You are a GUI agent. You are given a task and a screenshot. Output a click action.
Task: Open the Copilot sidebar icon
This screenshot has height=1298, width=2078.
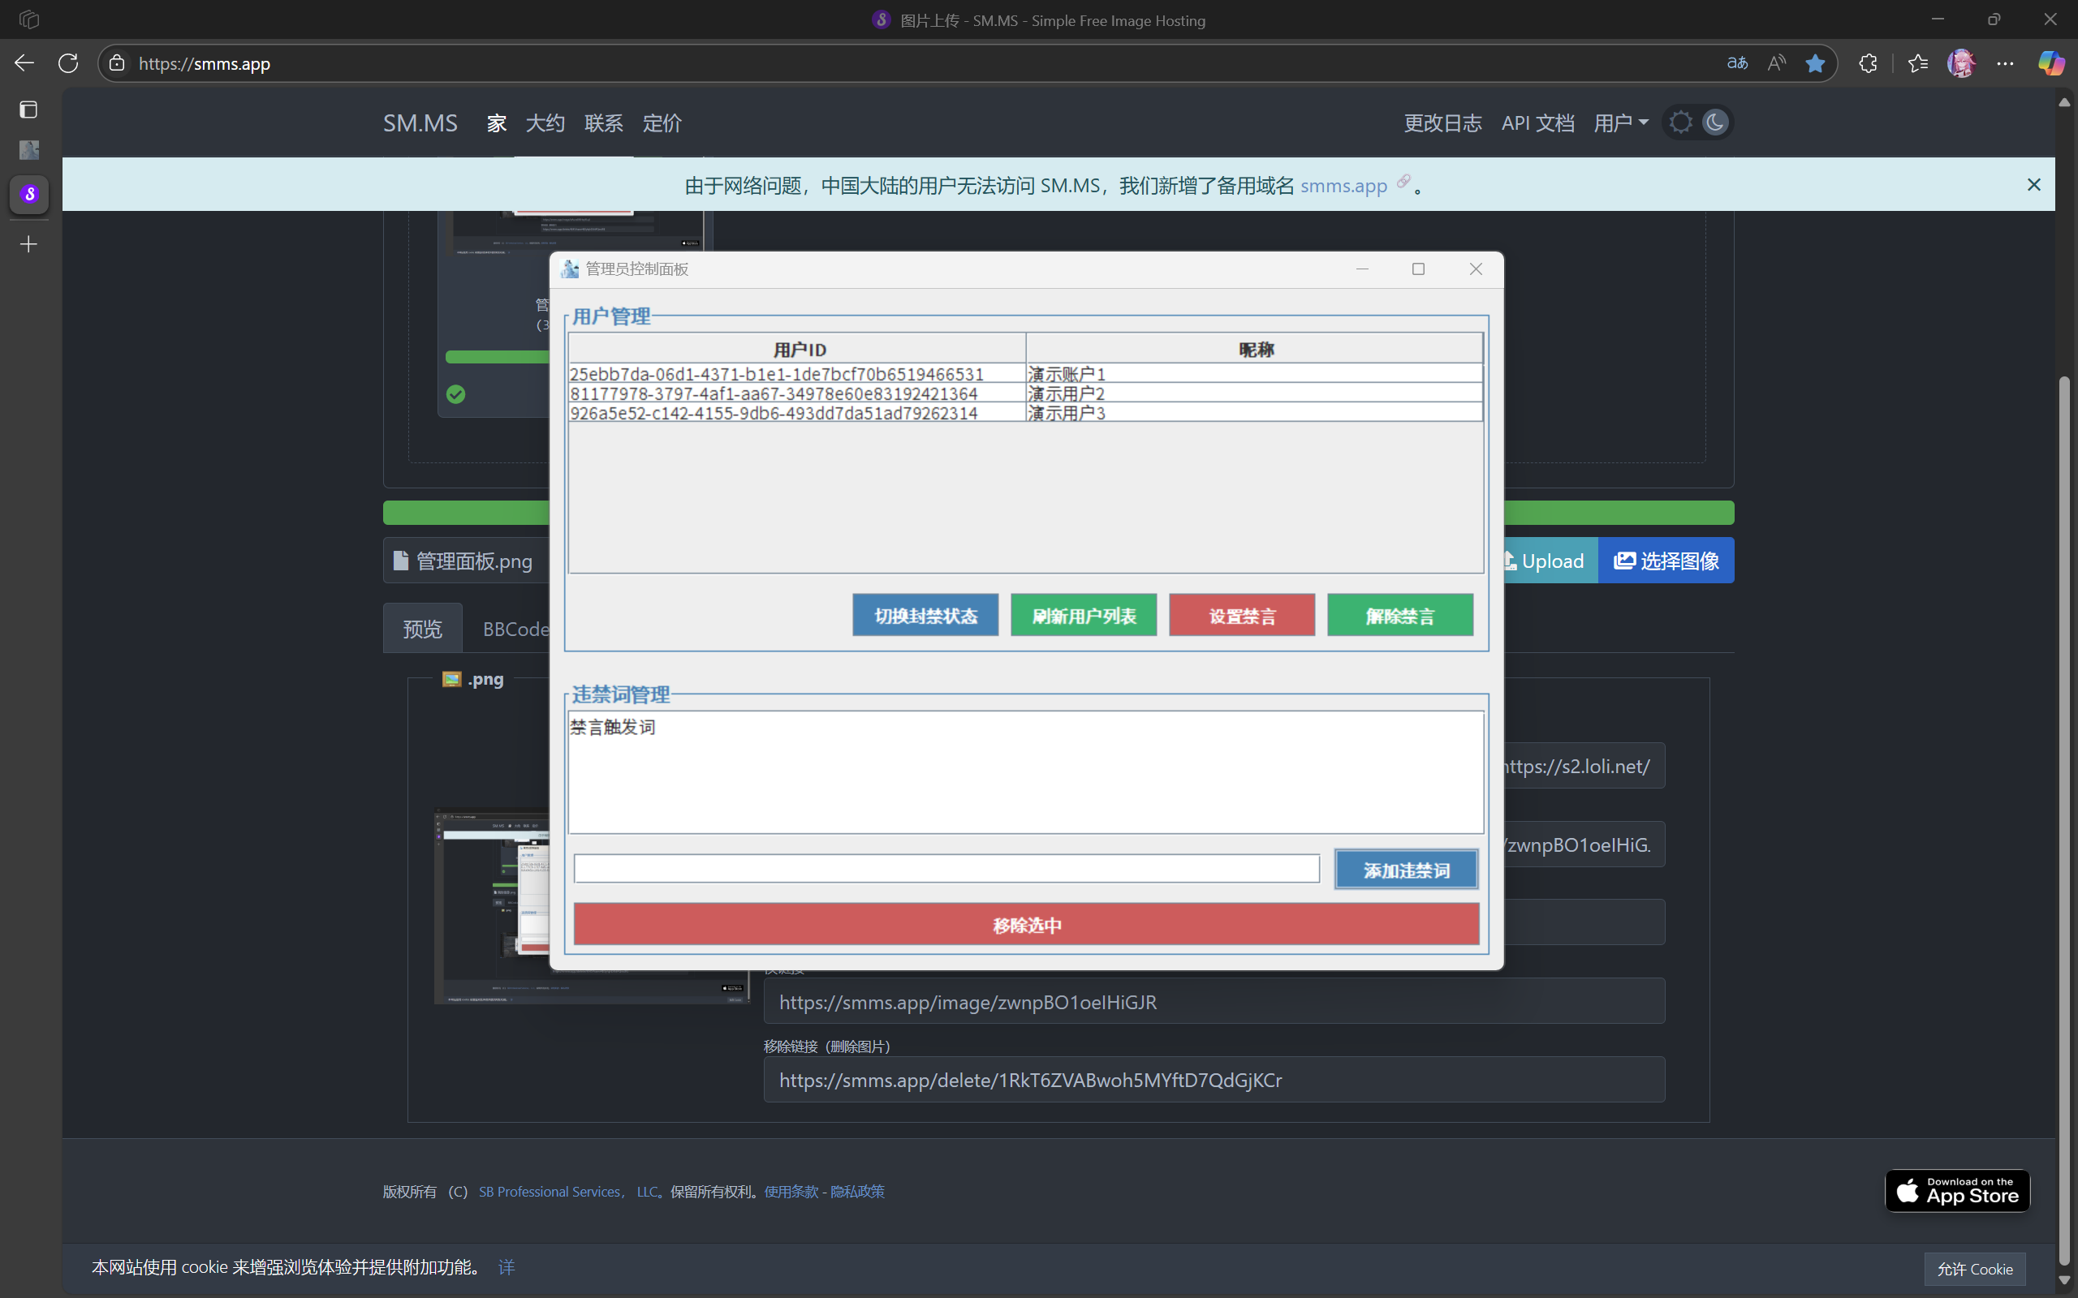(x=2050, y=63)
